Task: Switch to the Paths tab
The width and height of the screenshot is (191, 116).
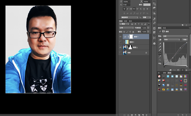Action: point(130,21)
